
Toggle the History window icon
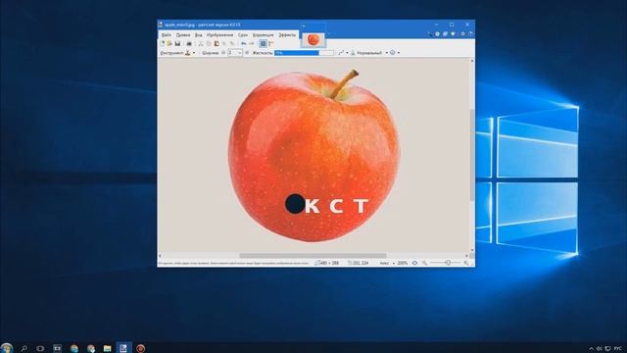point(437,33)
